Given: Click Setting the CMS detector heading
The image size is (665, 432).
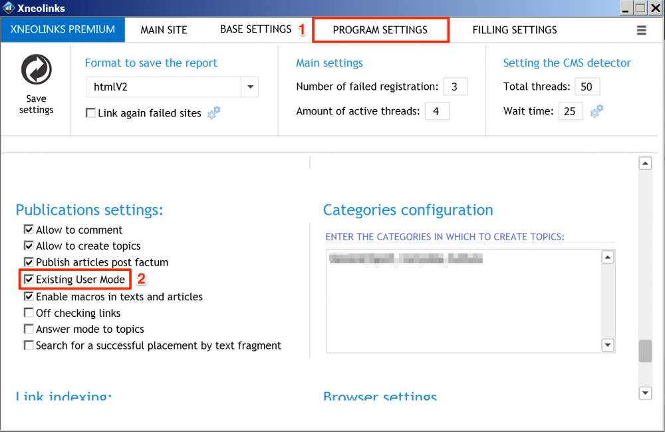Looking at the screenshot, I should point(567,63).
